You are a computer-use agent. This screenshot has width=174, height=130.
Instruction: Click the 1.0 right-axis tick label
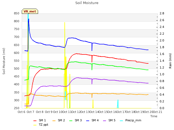point(162,74)
